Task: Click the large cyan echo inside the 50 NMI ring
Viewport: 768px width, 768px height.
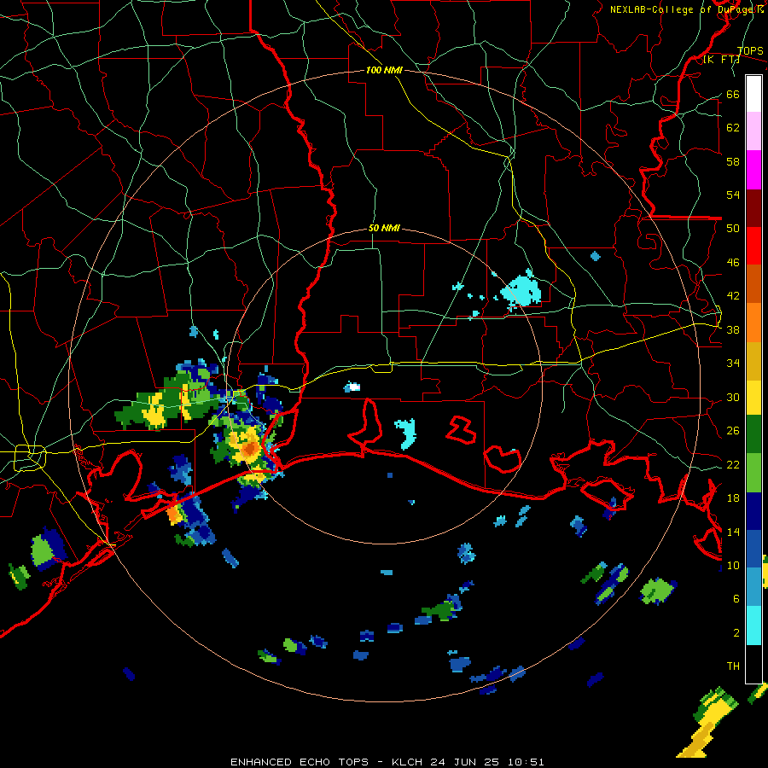Action: pos(521,291)
